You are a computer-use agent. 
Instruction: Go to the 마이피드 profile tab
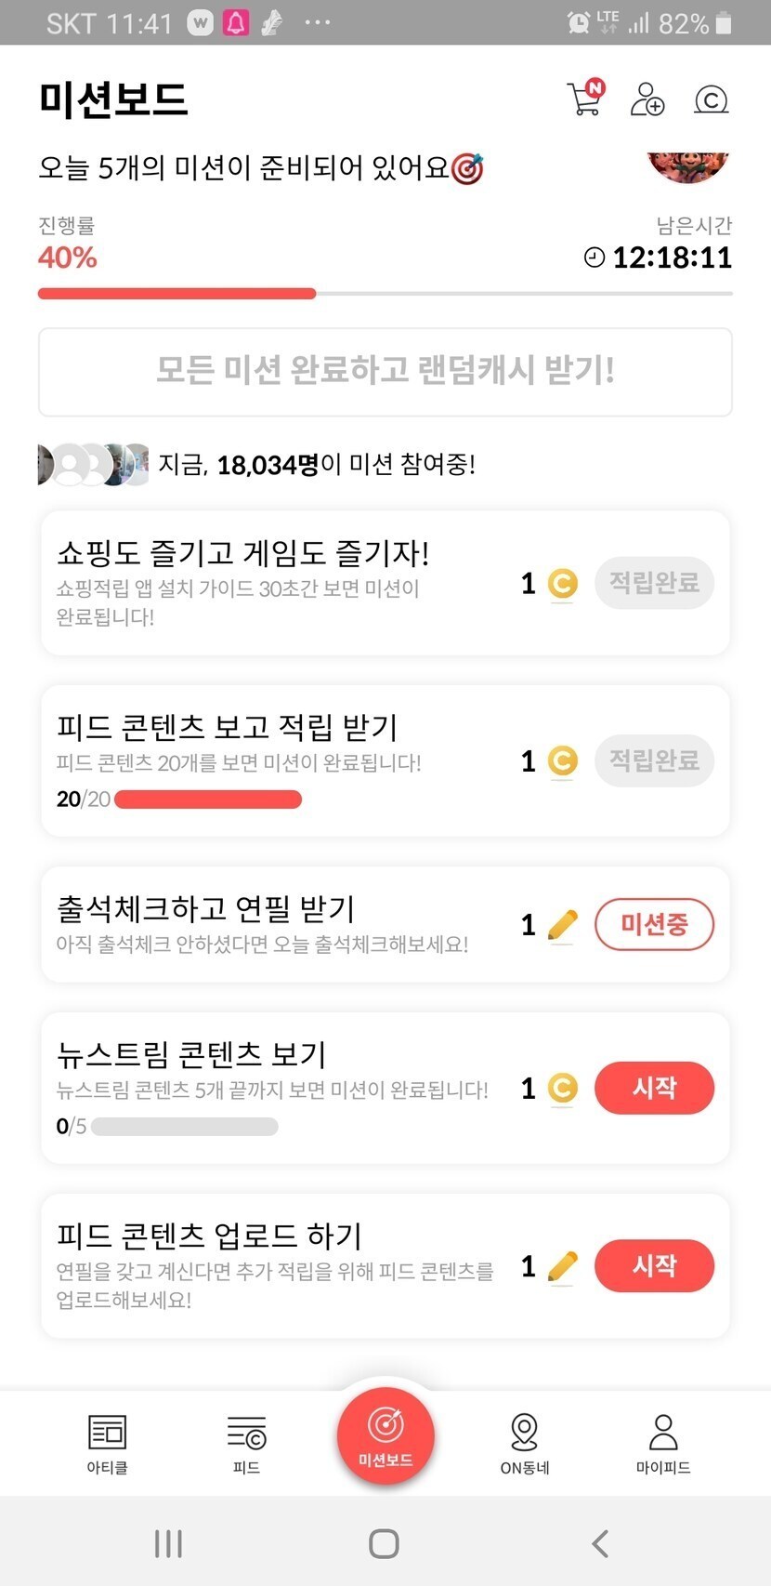tap(663, 1443)
